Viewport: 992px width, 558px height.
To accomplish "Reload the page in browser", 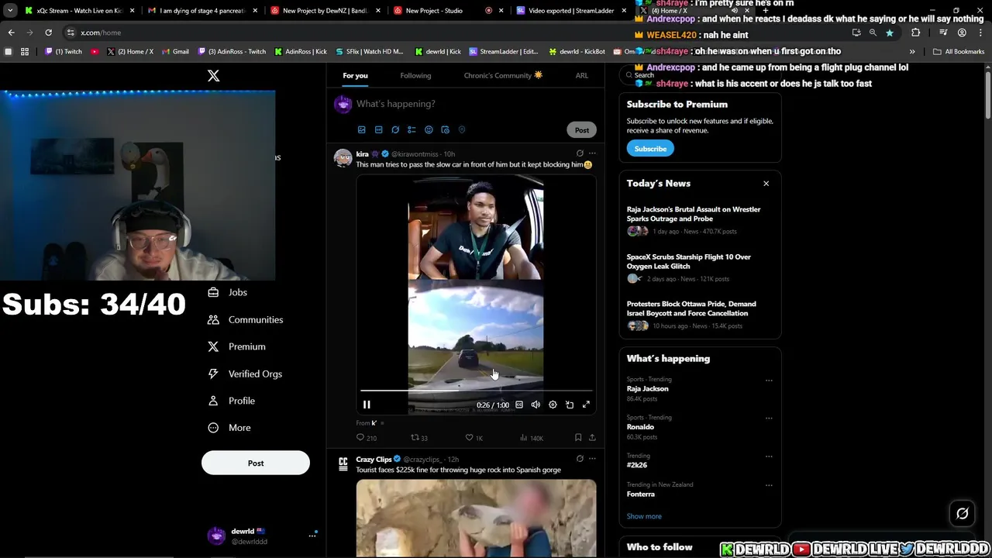I will tap(48, 33).
